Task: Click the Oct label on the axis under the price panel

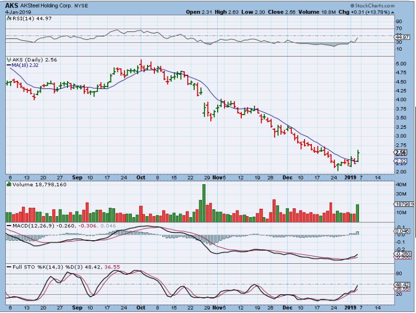Action: coord(141,177)
